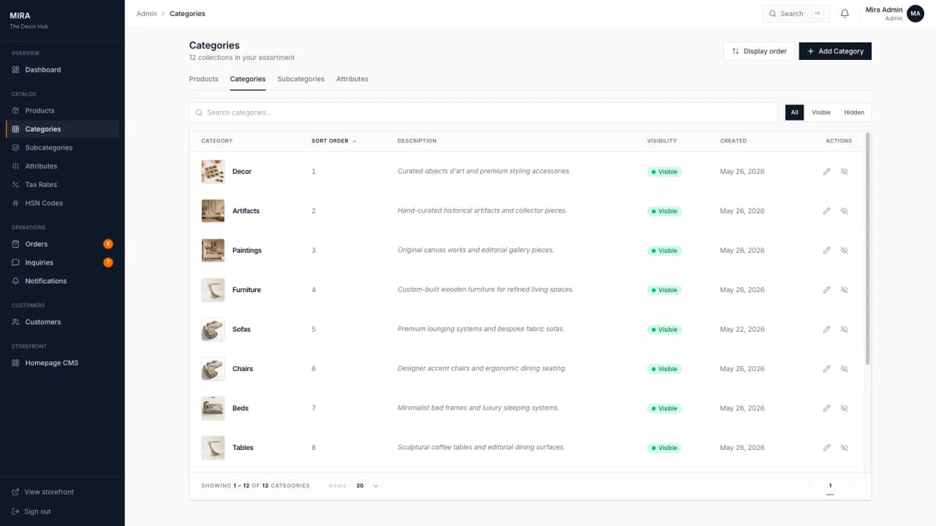Filter list to Hidden categories

pyautogui.click(x=854, y=113)
